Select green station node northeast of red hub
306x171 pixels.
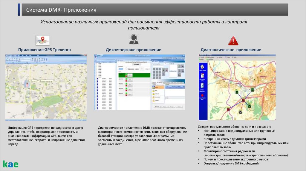tap(252, 89)
